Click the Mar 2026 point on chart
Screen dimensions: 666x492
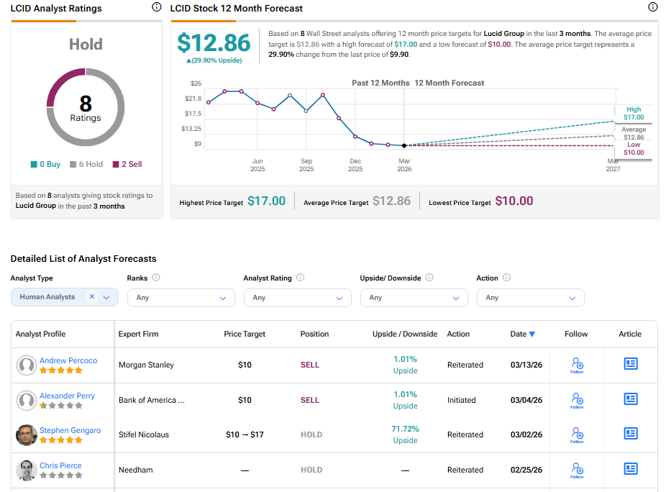(404, 145)
